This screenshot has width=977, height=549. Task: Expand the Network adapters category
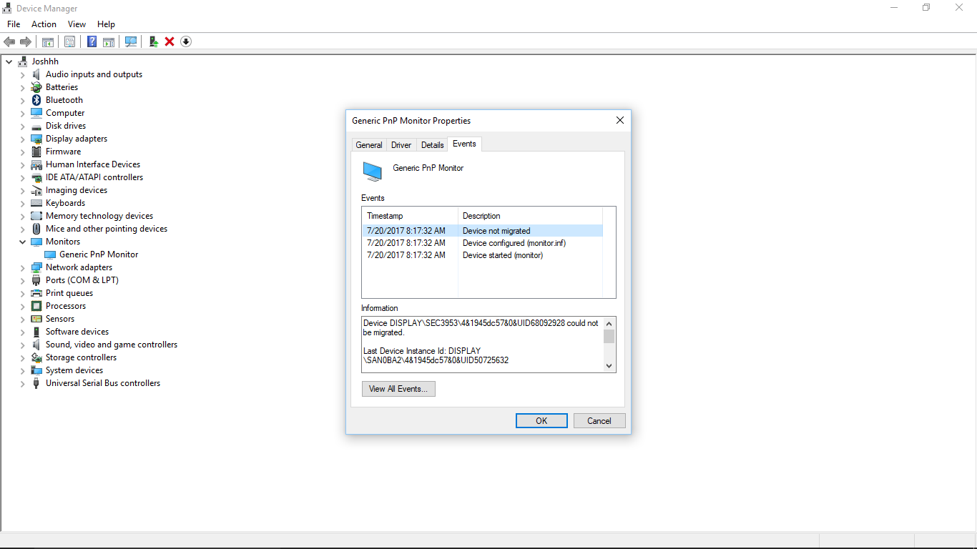coord(21,267)
